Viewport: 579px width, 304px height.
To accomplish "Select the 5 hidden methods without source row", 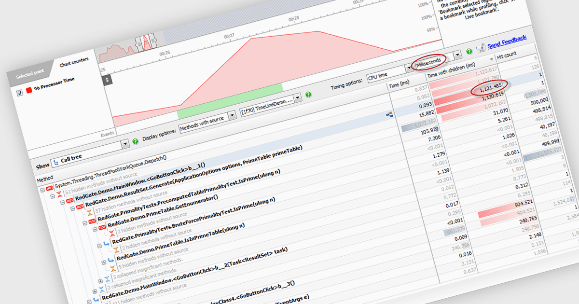I will tap(154, 258).
